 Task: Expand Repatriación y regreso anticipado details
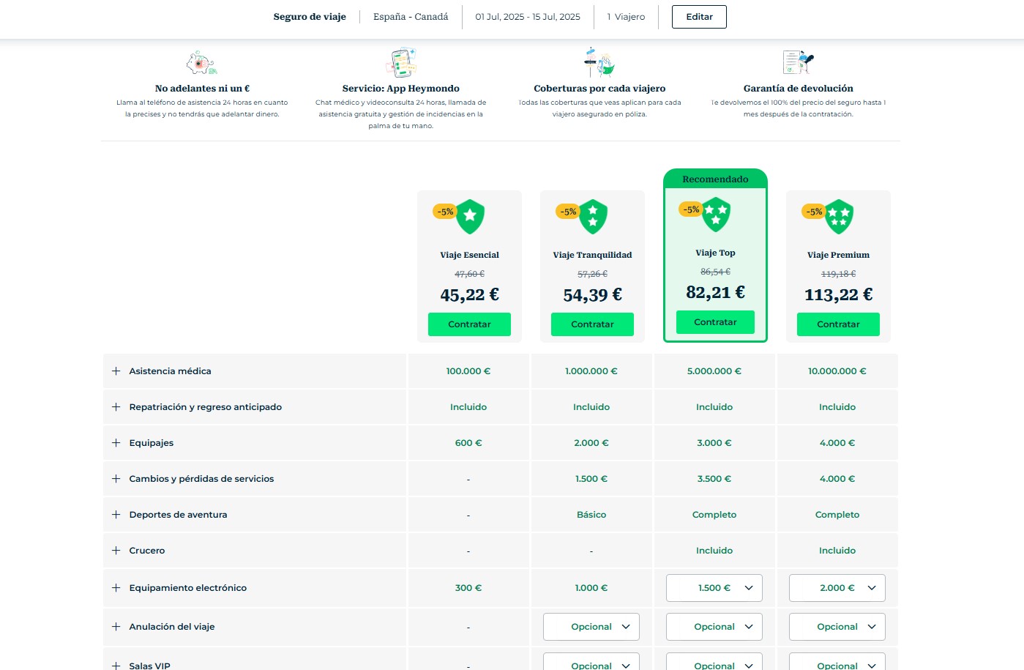point(116,407)
